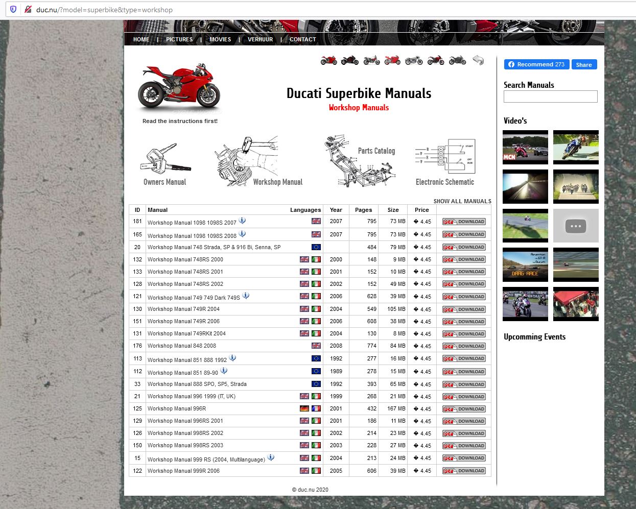Play the video thumbnail with blue rider cornering
Viewport: 636px width, 509px height.
(576, 147)
